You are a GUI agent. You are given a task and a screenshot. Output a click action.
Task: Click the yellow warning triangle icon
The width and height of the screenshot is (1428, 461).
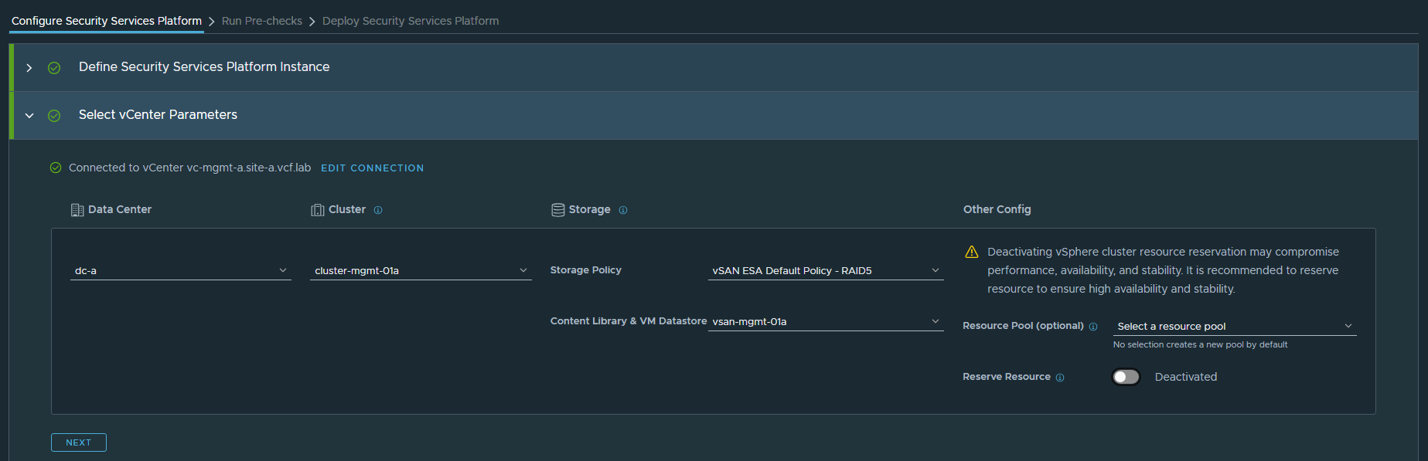tap(972, 253)
